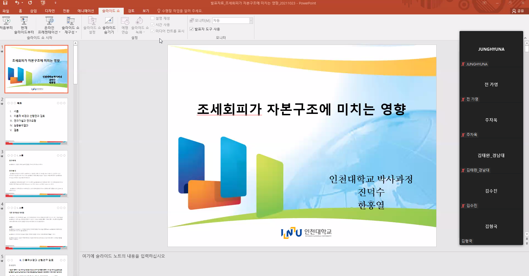The width and height of the screenshot is (529, 276).
Task: Click the Share (공유) button
Action: pos(518,11)
